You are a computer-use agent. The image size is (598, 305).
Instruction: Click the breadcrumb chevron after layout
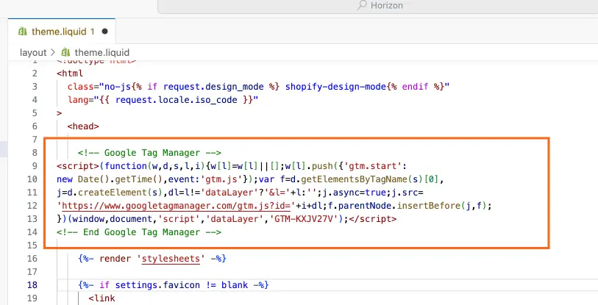tap(53, 53)
